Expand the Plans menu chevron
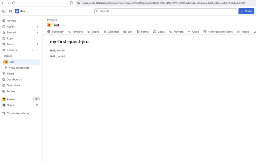 pos(37,44)
